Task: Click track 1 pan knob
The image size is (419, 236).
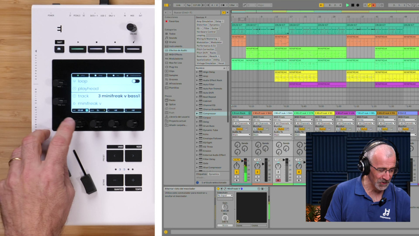Action: pyautogui.click(x=236, y=166)
